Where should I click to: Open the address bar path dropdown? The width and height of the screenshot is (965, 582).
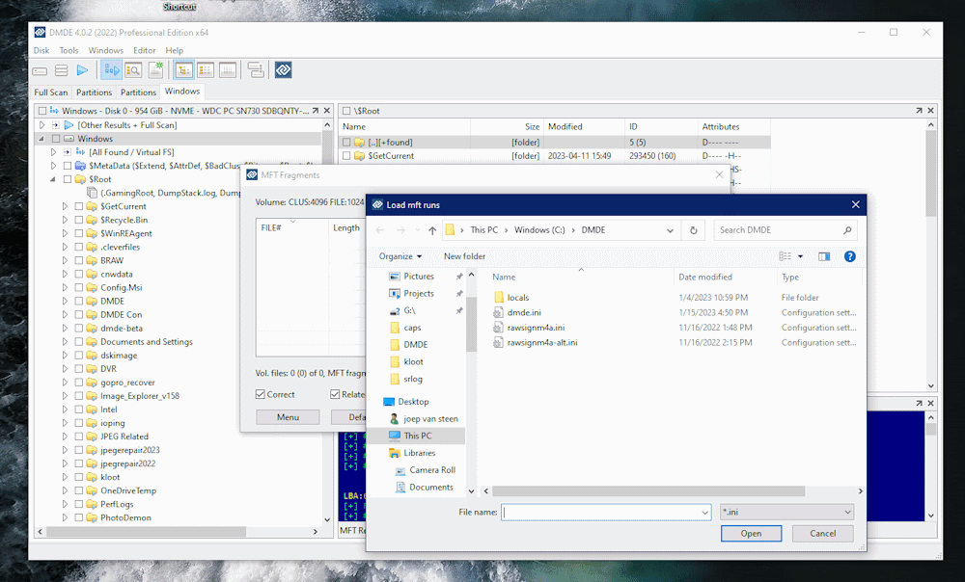click(x=670, y=230)
